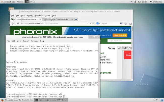Select Firefox taskbar entry at bottom
Viewport: 164px width, 102px height.
pos(17,100)
